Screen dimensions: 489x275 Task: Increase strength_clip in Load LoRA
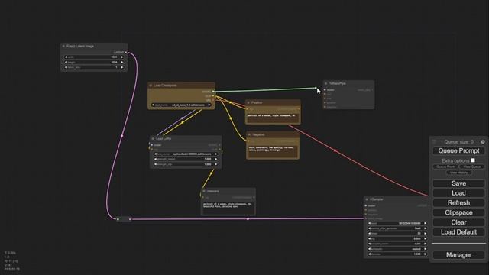coord(215,164)
